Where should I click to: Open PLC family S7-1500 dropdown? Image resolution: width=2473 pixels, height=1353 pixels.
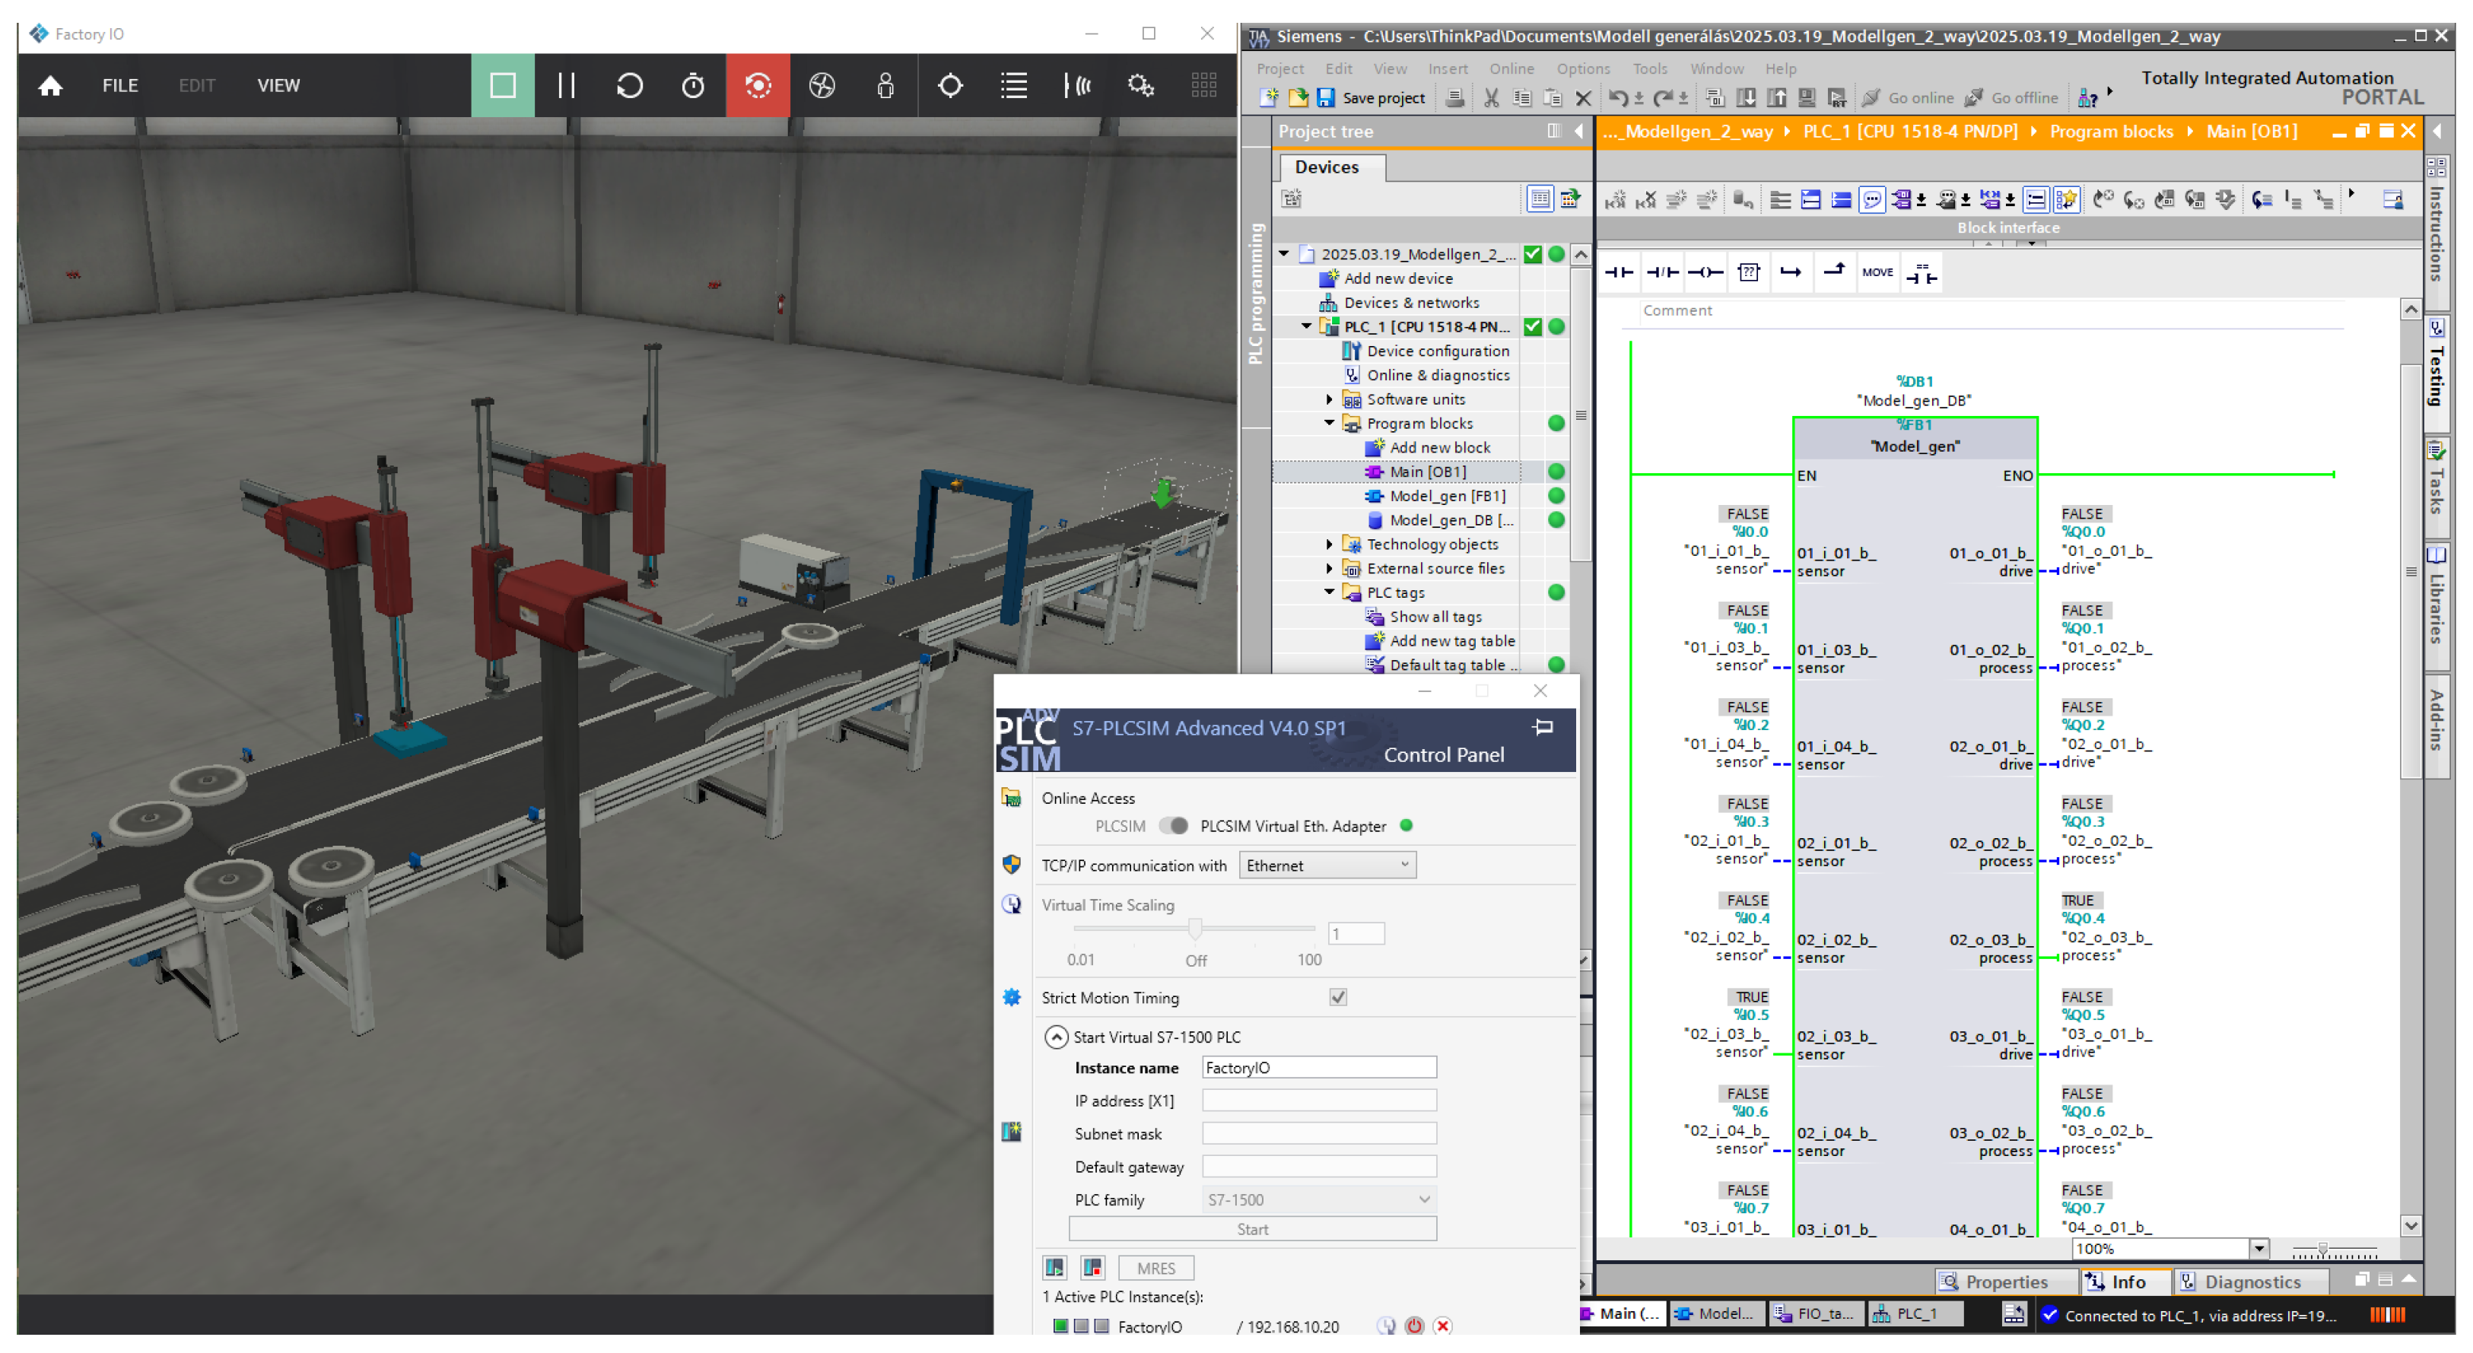click(x=1319, y=1200)
